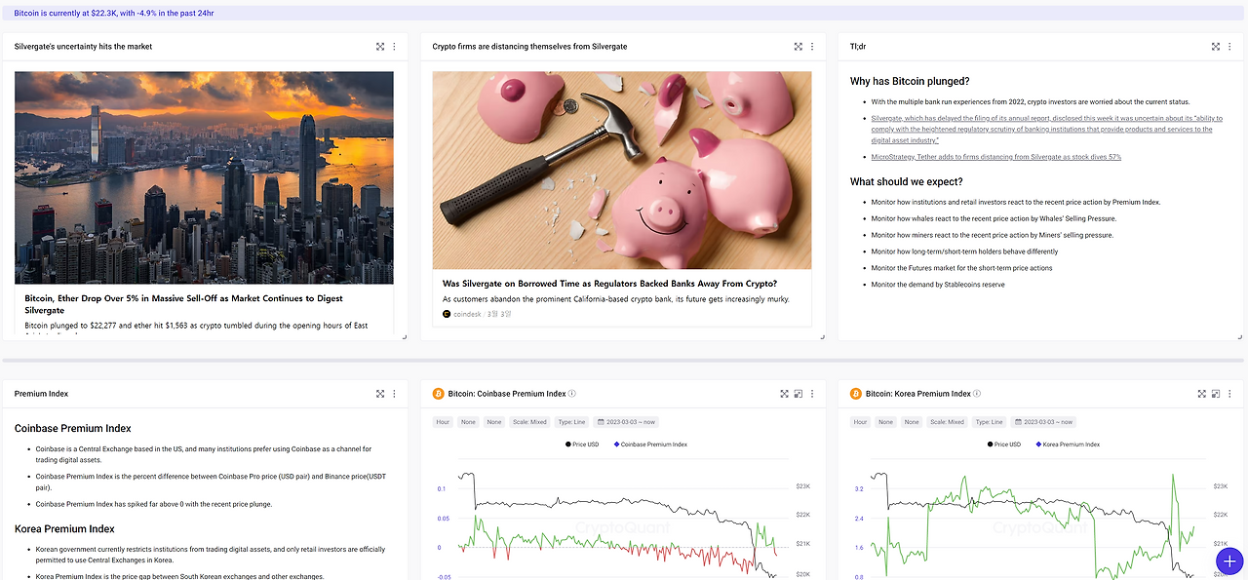The width and height of the screenshot is (1248, 580).
Task: Open Type: Line dropdown in Coinbase chart
Action: pyautogui.click(x=572, y=422)
